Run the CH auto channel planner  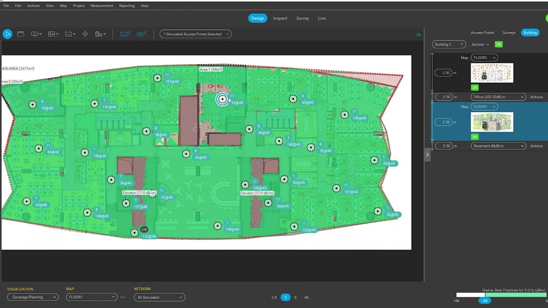pos(142,34)
